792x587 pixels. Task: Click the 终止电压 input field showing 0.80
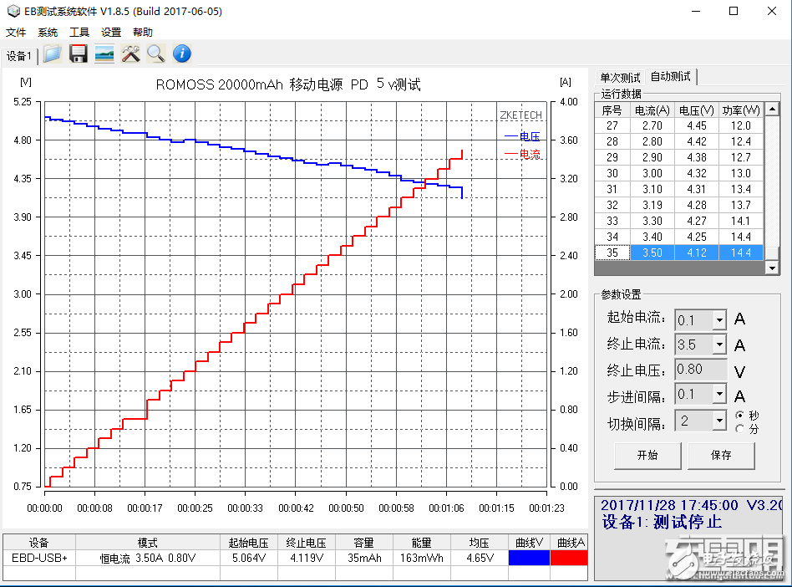pos(700,369)
